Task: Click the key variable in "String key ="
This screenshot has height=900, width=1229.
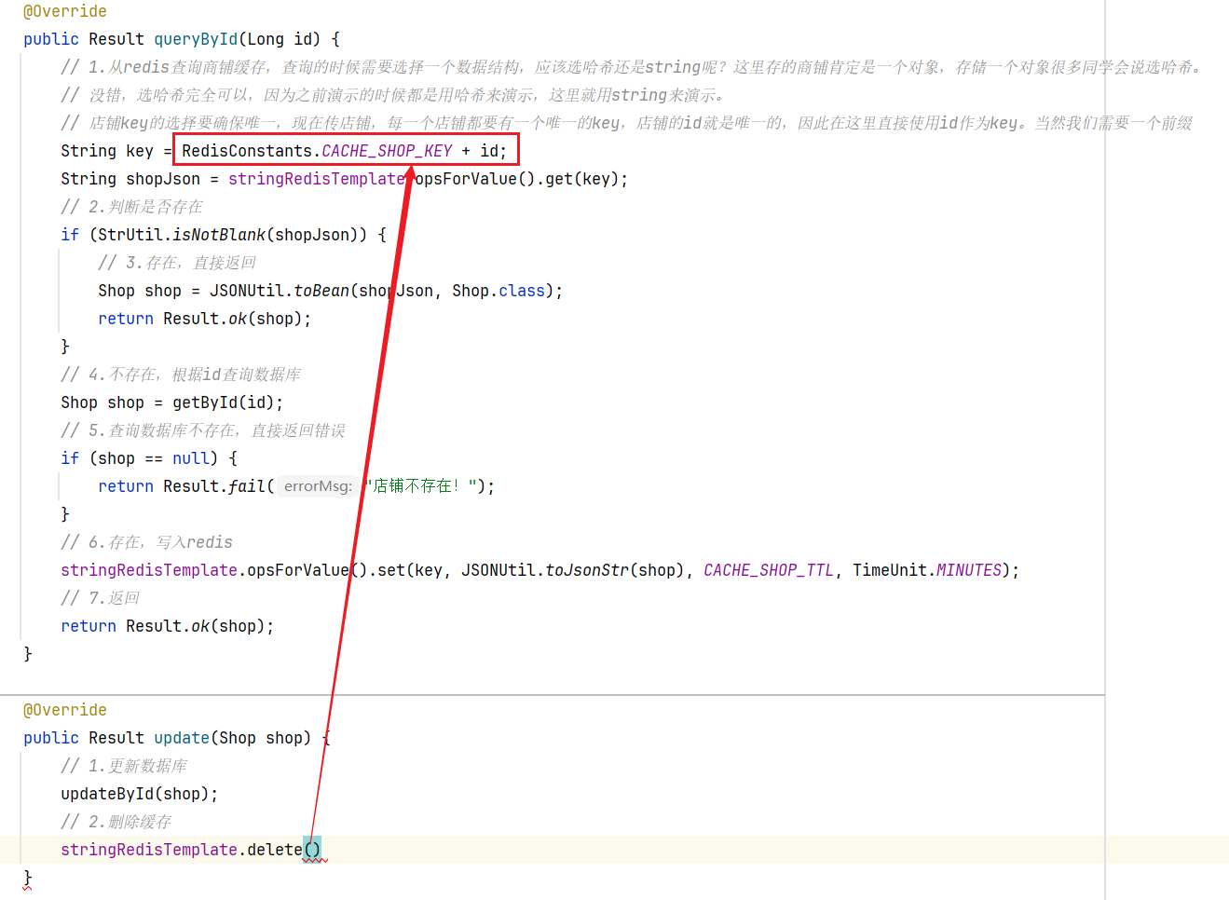Action: [140, 151]
